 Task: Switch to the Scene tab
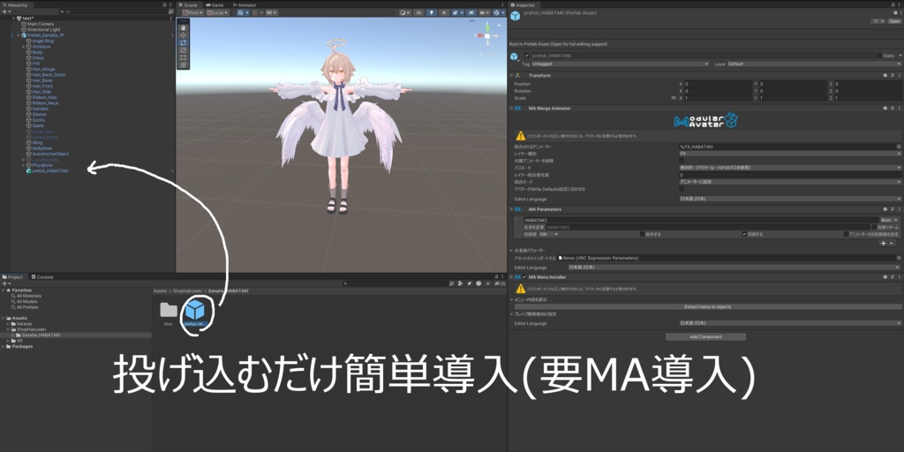[190, 4]
